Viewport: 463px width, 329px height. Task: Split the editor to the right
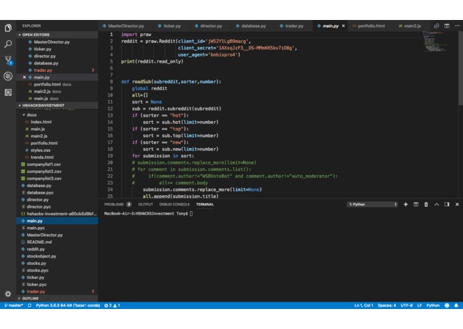coord(447,26)
